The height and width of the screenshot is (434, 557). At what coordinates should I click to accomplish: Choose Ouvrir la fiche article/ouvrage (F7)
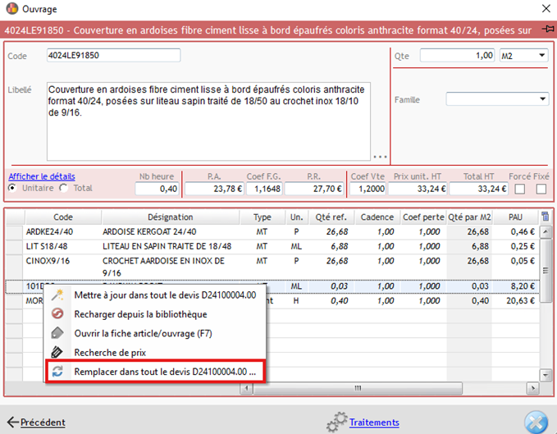click(144, 333)
